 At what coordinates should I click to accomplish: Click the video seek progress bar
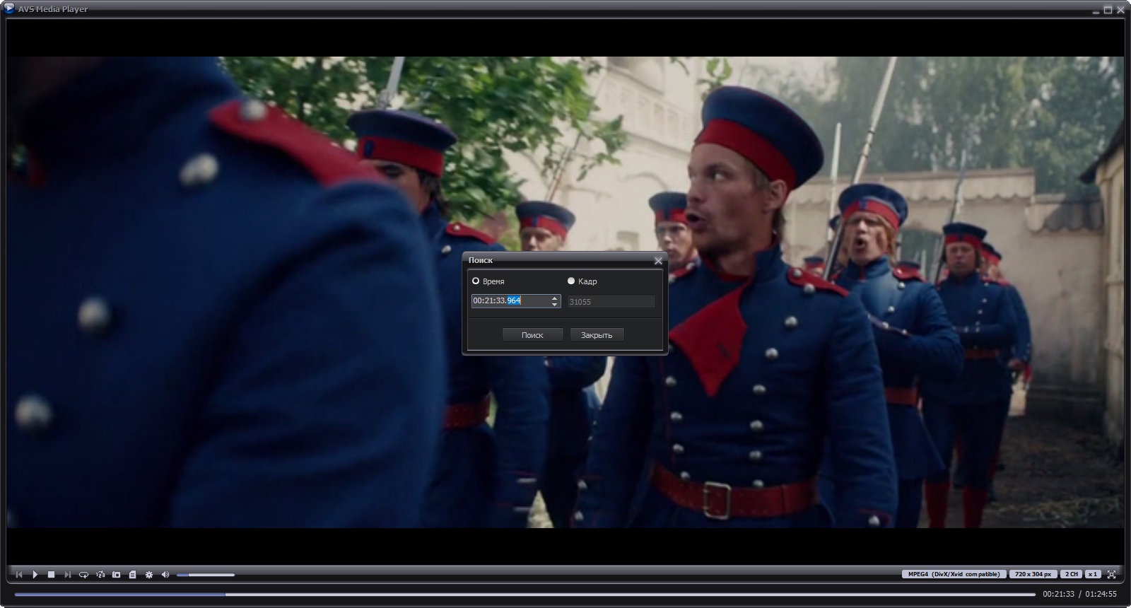pyautogui.click(x=525, y=595)
